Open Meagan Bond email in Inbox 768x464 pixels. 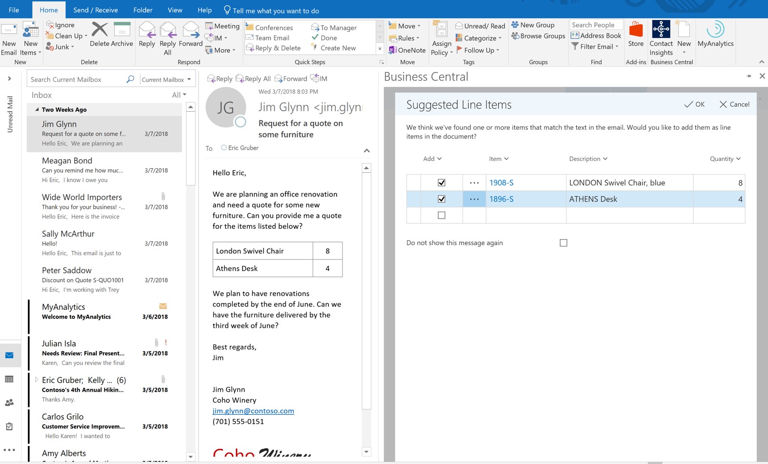pos(104,170)
